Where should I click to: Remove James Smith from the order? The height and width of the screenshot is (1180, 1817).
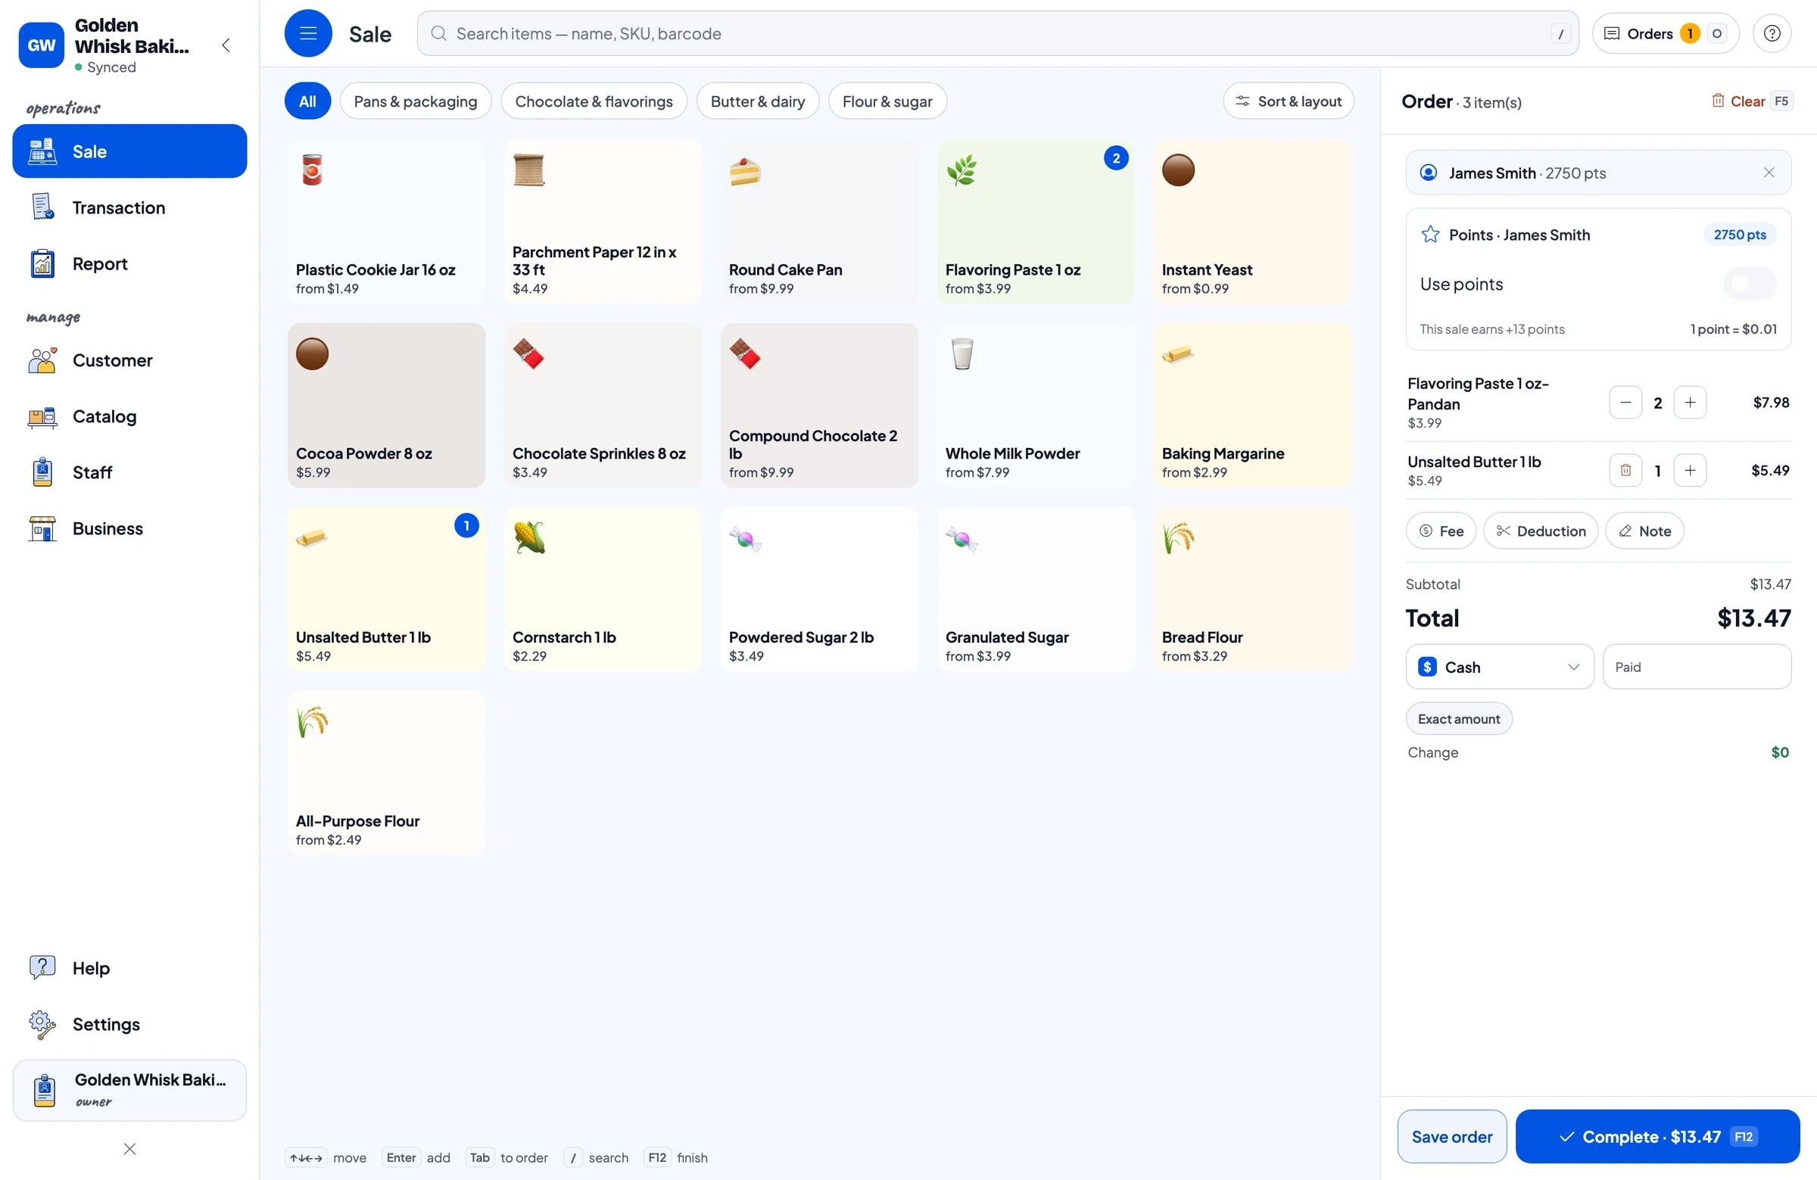point(1768,173)
